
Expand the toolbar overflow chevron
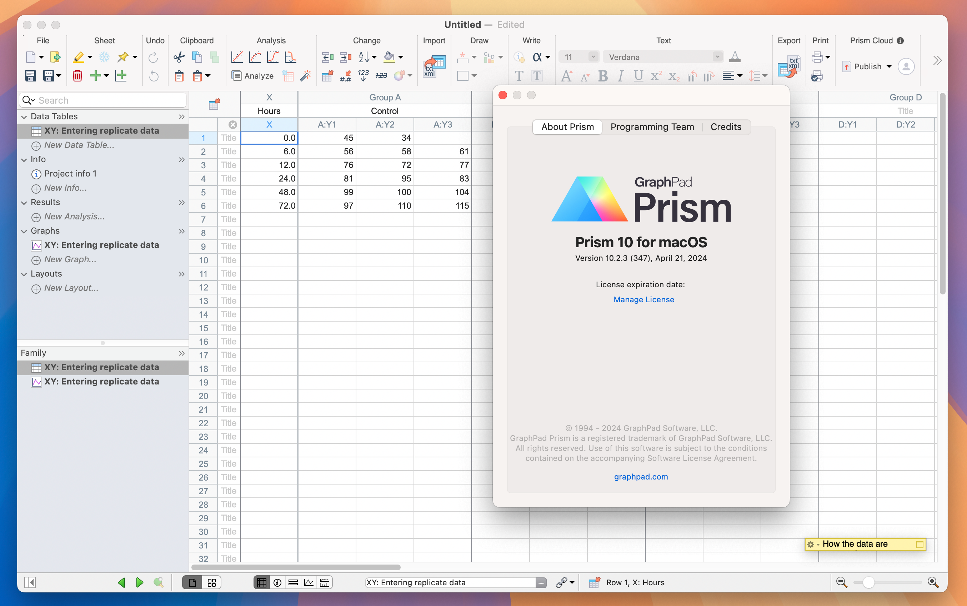pos(937,60)
